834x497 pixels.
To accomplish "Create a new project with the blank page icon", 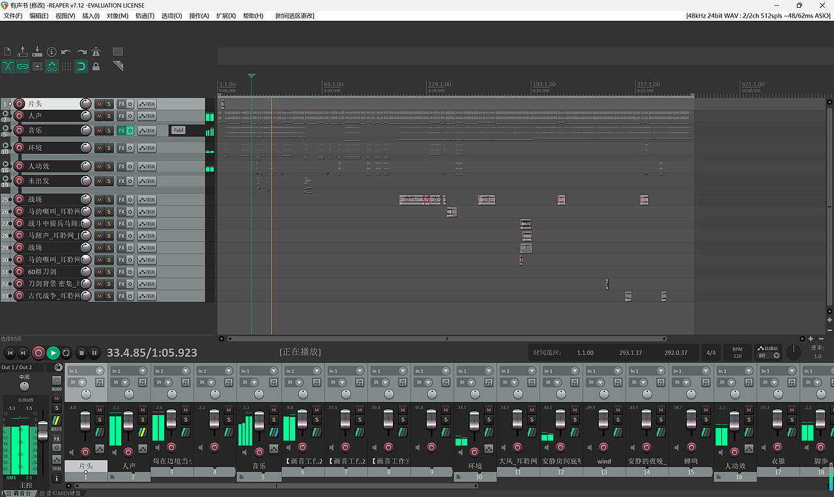I will (x=8, y=52).
